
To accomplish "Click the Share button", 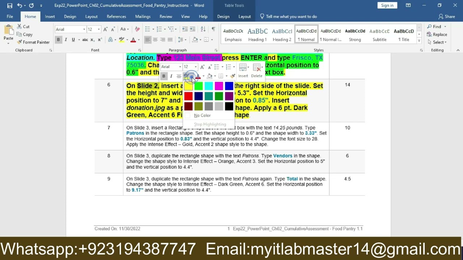I will pyautogui.click(x=447, y=17).
